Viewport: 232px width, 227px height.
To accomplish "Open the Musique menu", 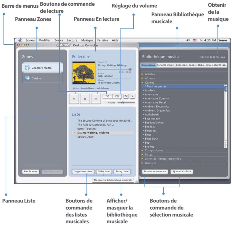I will click(87, 40).
